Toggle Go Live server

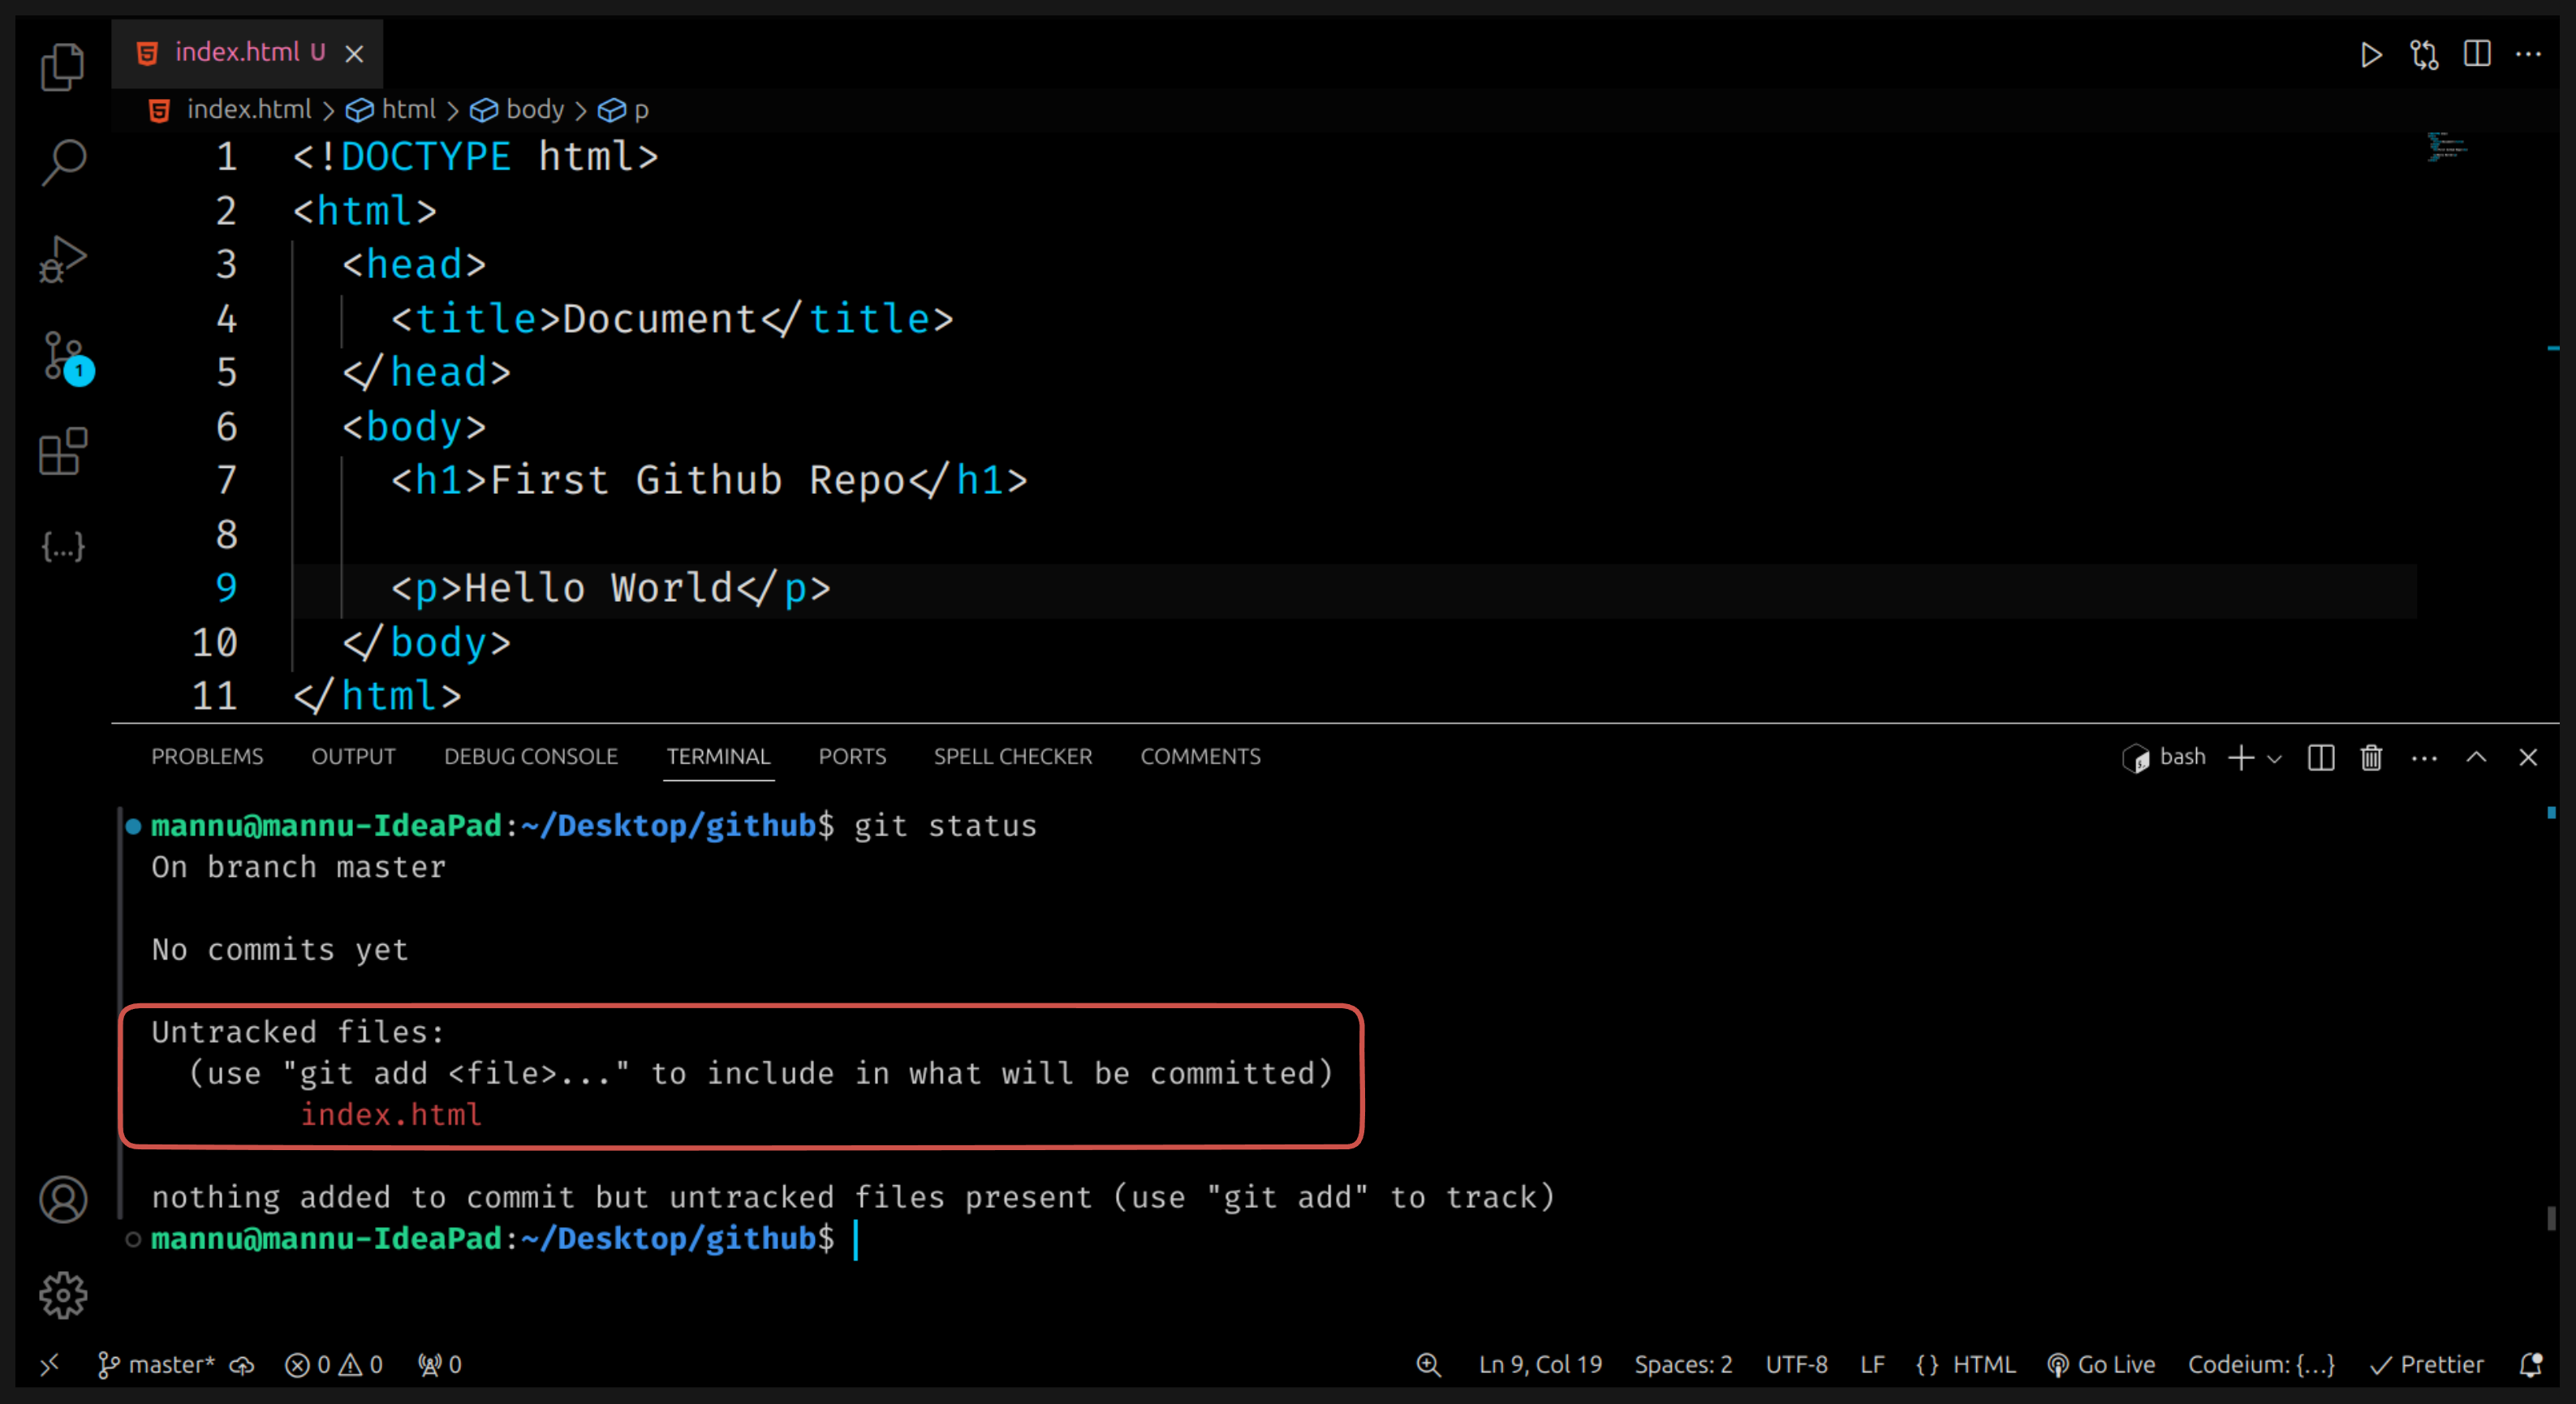[2102, 1364]
